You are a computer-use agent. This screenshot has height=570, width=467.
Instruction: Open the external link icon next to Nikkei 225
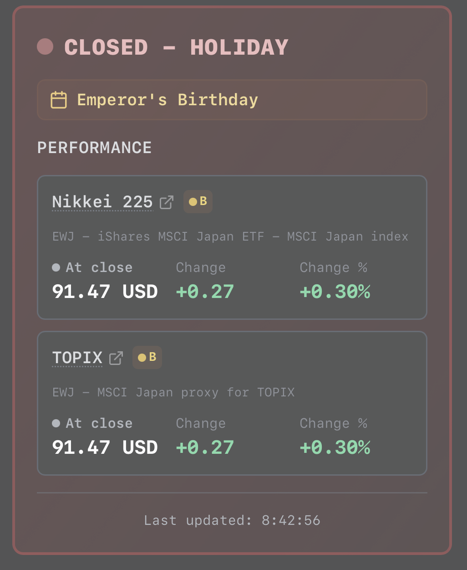click(167, 202)
